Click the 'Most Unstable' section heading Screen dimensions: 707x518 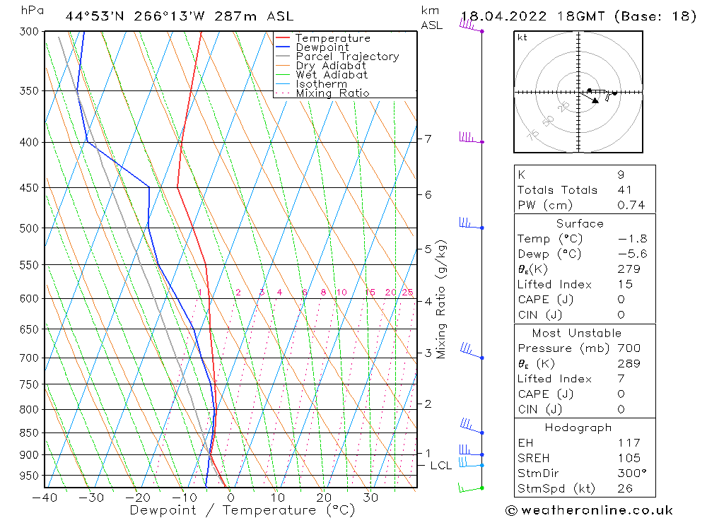coord(577,333)
